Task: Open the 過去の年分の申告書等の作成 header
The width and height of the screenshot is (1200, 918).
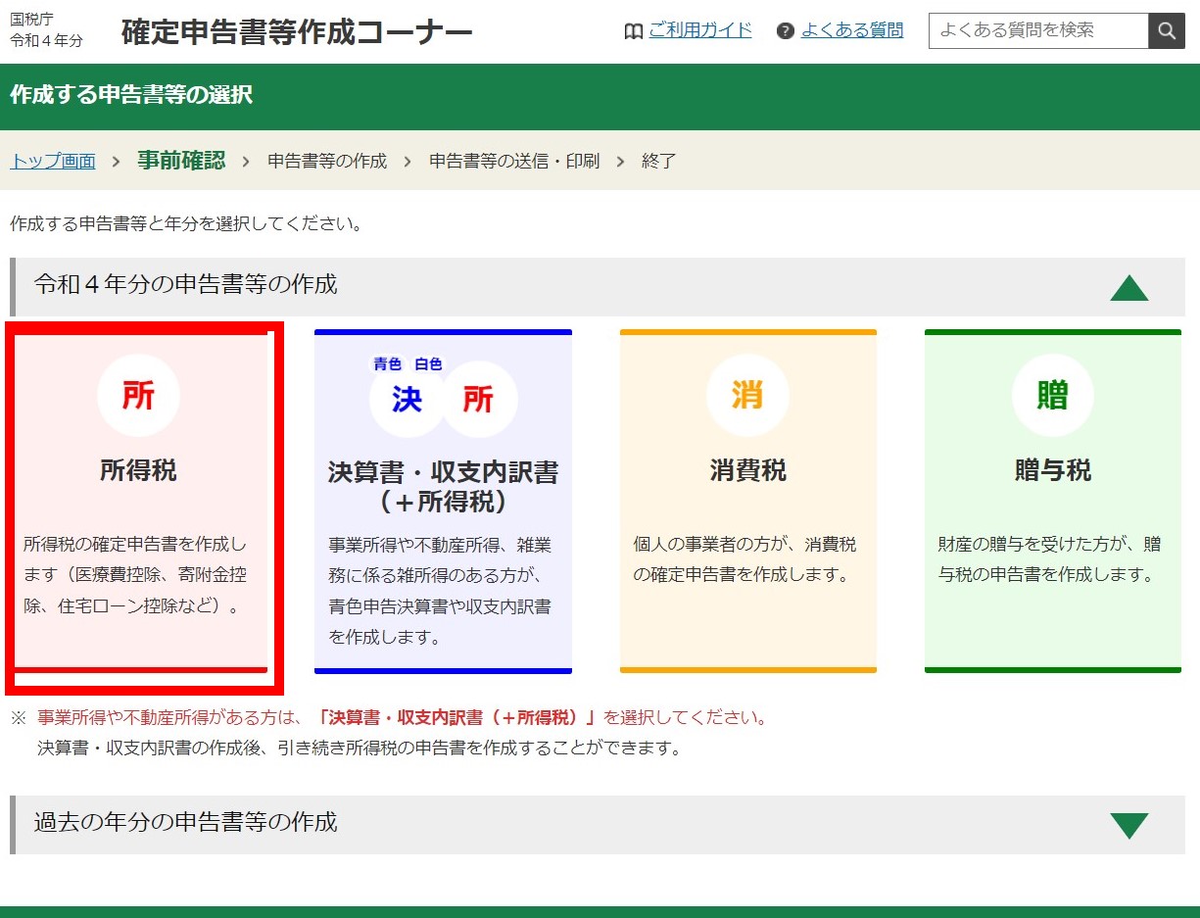Action: point(186,822)
